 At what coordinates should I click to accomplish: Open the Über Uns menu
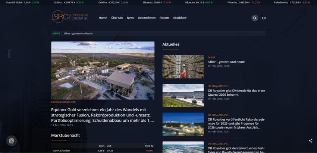click(x=117, y=18)
